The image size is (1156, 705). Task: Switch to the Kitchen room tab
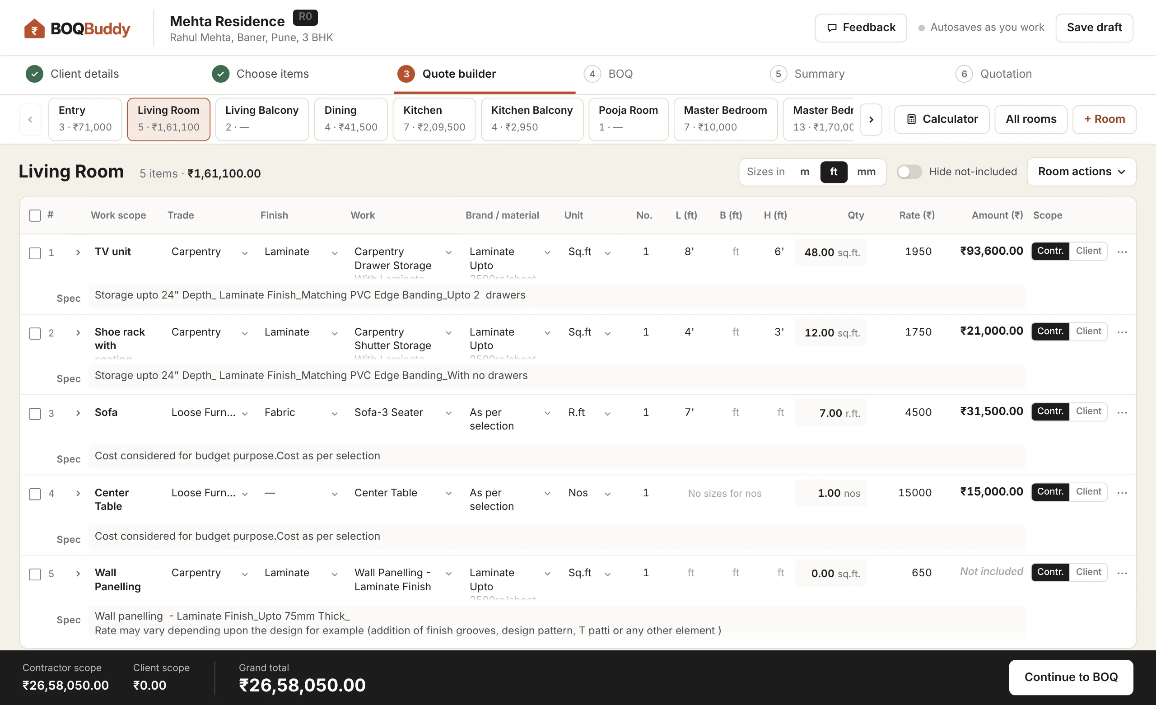point(434,119)
